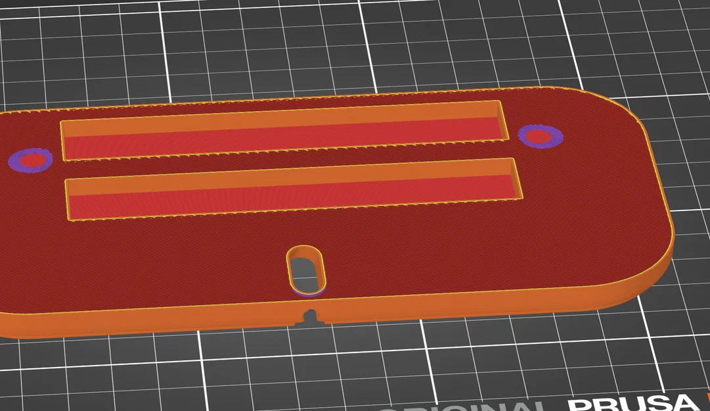
Task: Click the left purple-ringed screw hole
Action: tap(30, 160)
